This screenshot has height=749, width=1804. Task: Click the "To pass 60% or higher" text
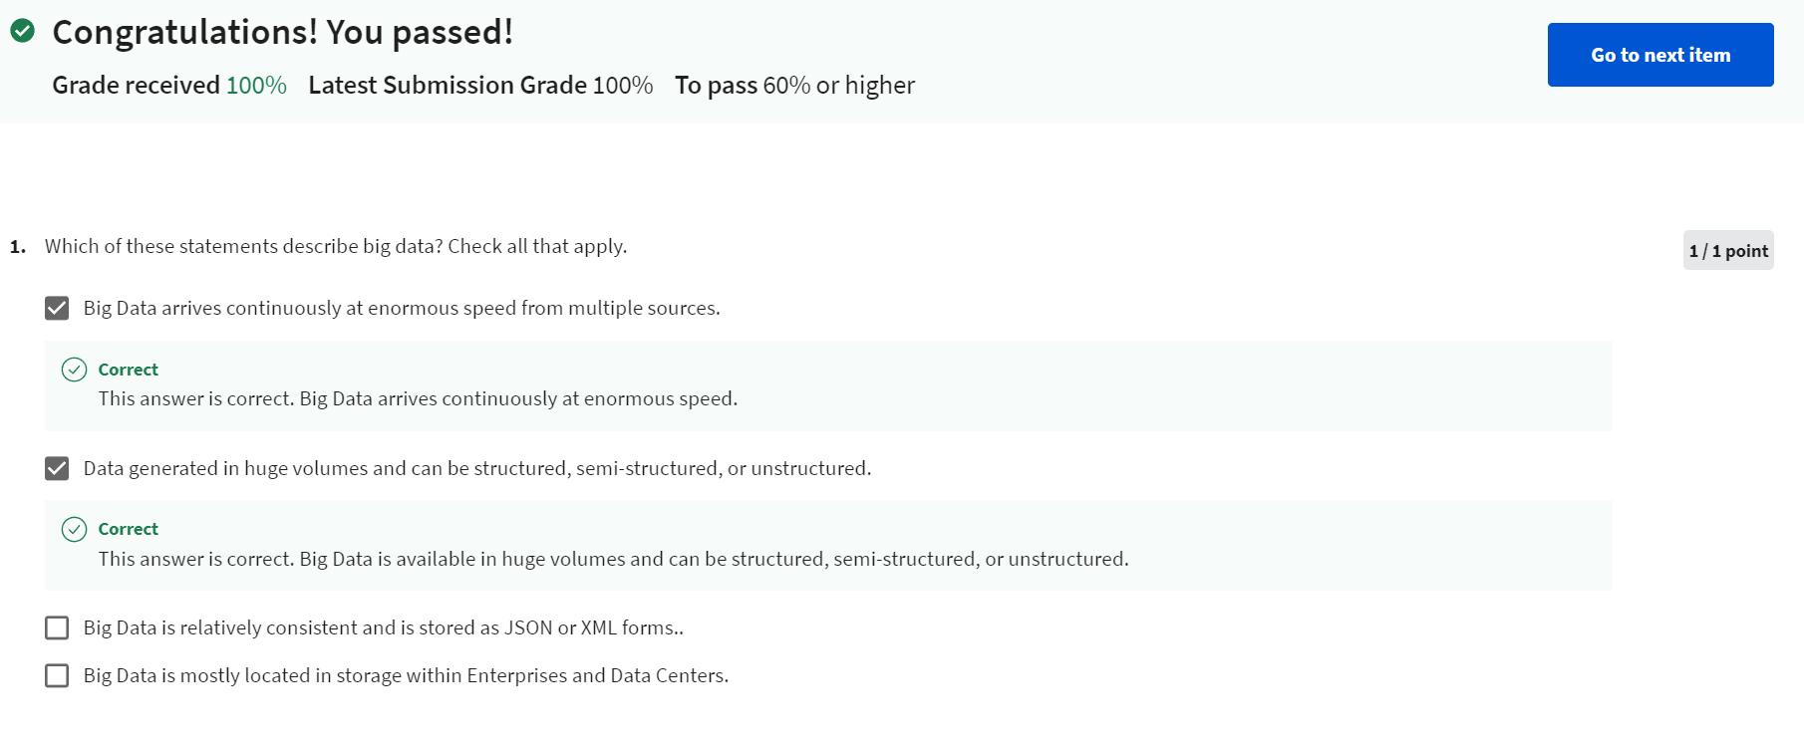coord(794,86)
